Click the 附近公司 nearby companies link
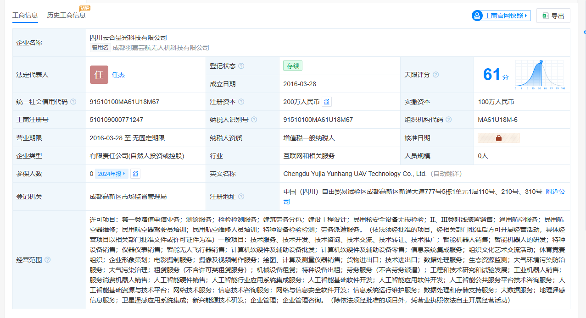The height and width of the screenshot is (318, 586). pos(555,192)
